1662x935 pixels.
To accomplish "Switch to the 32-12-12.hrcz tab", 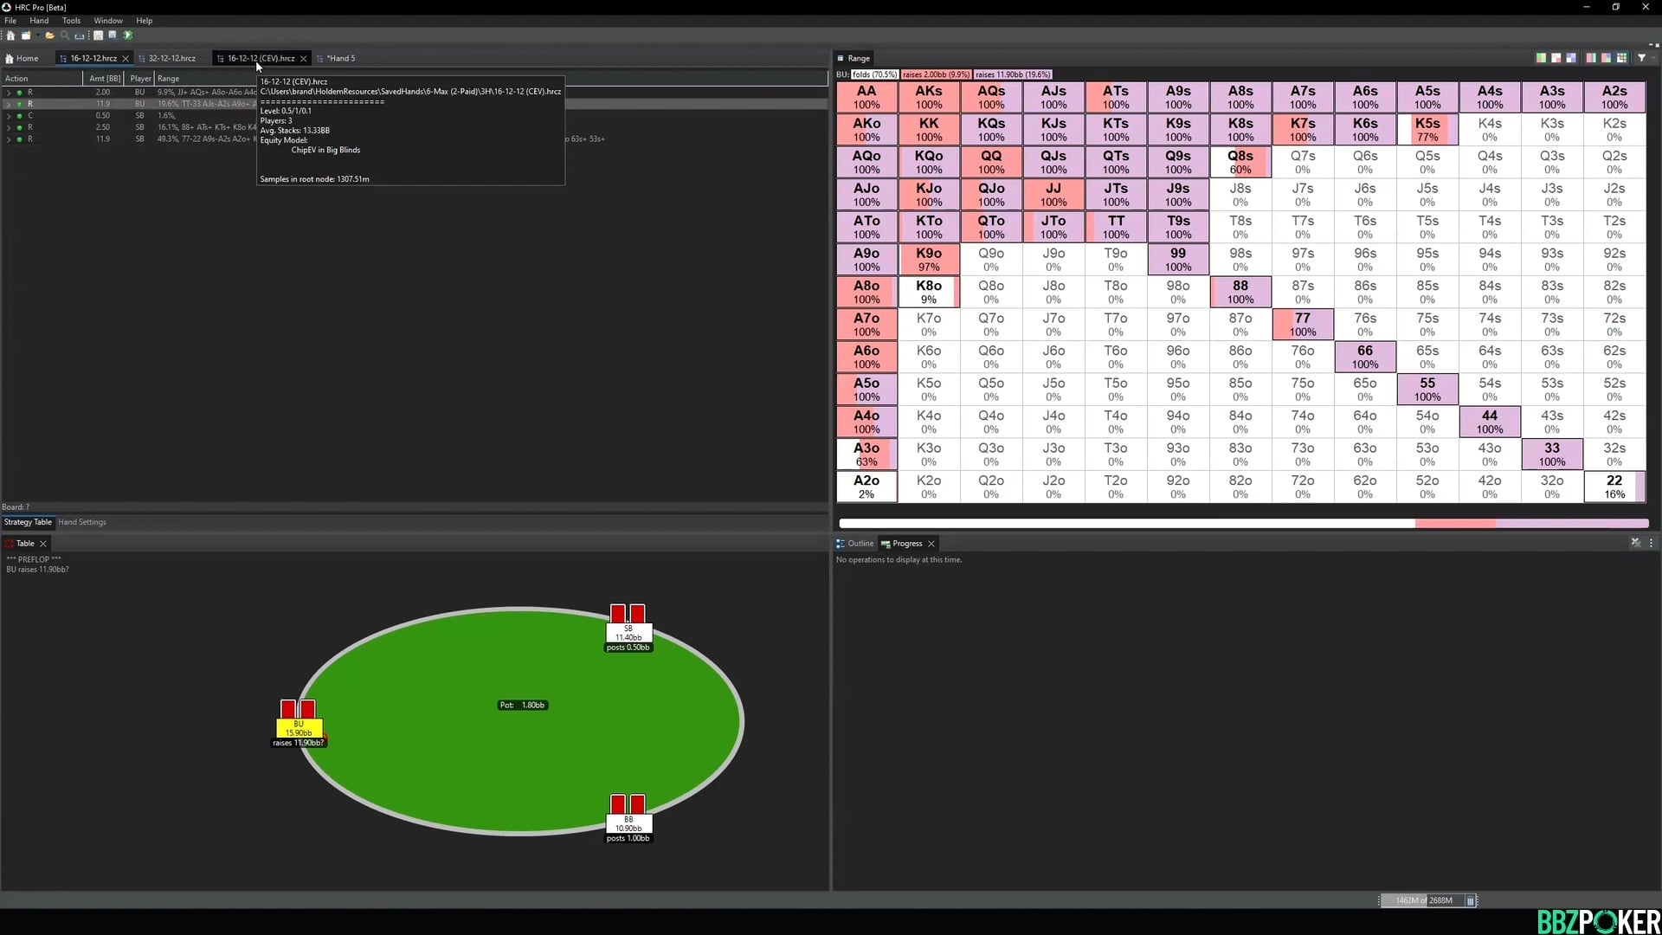I will point(171,58).
